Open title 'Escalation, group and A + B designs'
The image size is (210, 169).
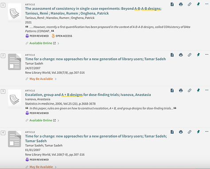tap(88, 95)
